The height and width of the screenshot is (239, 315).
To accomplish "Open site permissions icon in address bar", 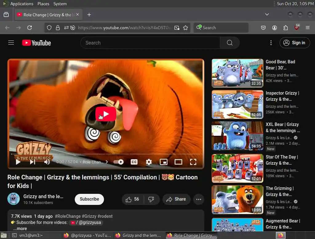I will point(66,28).
